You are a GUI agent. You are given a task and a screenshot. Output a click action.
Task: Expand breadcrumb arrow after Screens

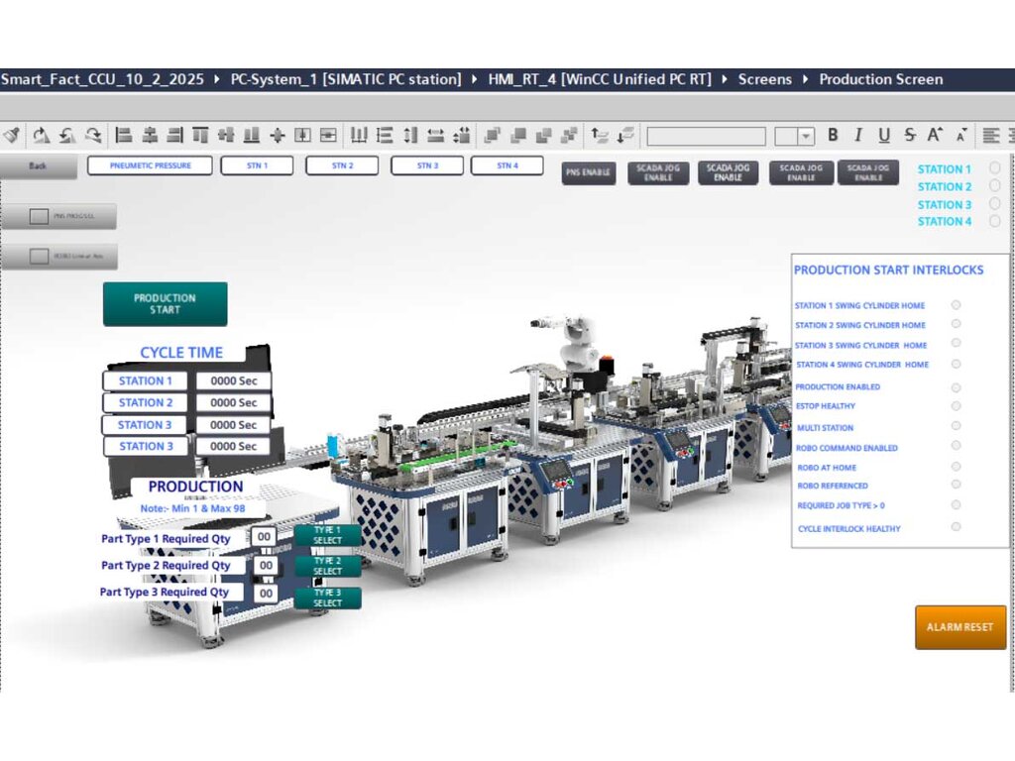[805, 79]
